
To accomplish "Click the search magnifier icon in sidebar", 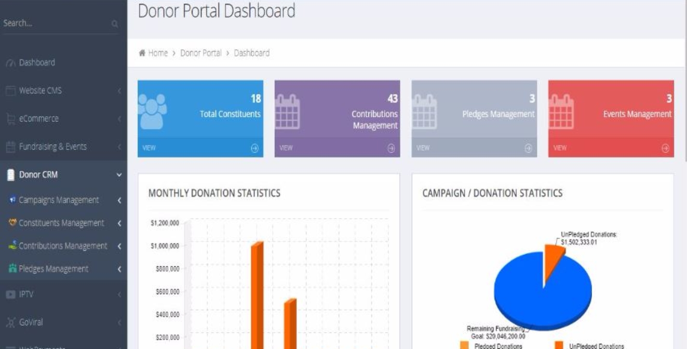I will [114, 24].
